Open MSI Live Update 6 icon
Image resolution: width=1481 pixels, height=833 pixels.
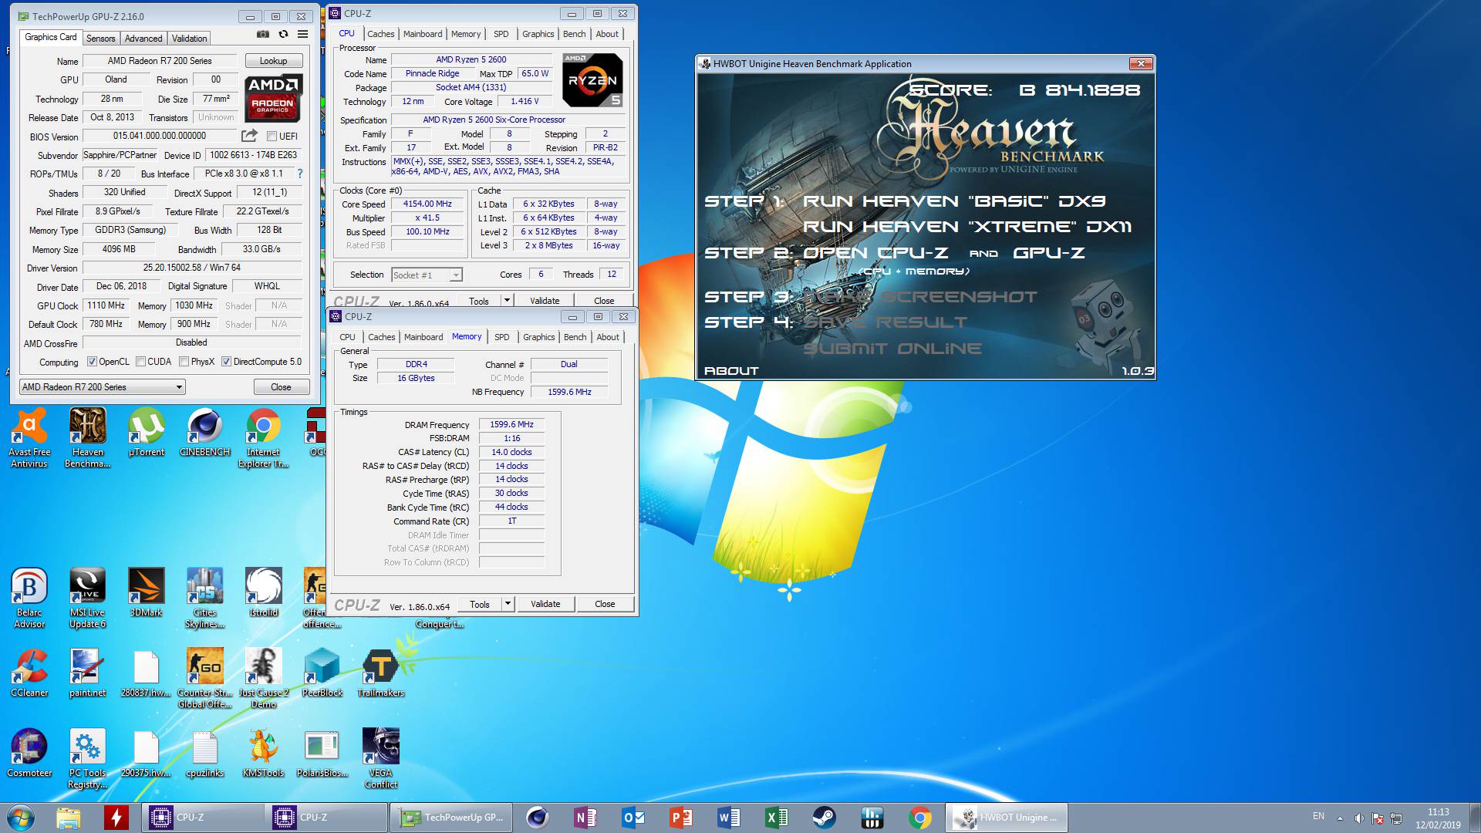click(88, 598)
